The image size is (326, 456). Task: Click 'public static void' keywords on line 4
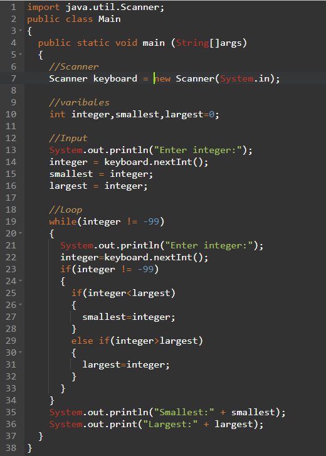click(88, 43)
